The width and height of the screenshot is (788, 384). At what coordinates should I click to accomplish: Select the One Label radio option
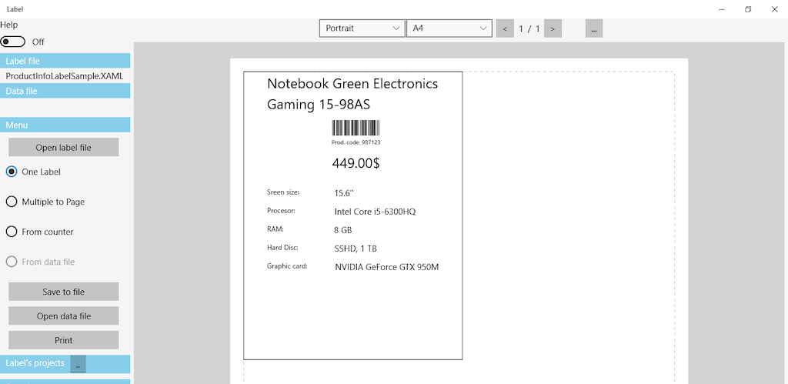coord(12,172)
